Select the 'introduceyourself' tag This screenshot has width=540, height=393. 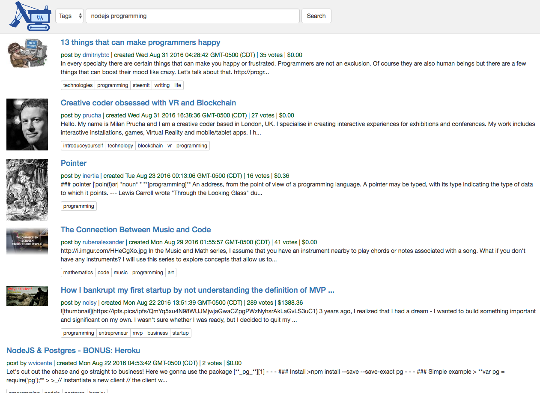tap(83, 146)
